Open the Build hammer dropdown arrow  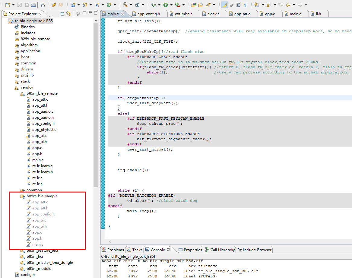[x=131, y=5]
